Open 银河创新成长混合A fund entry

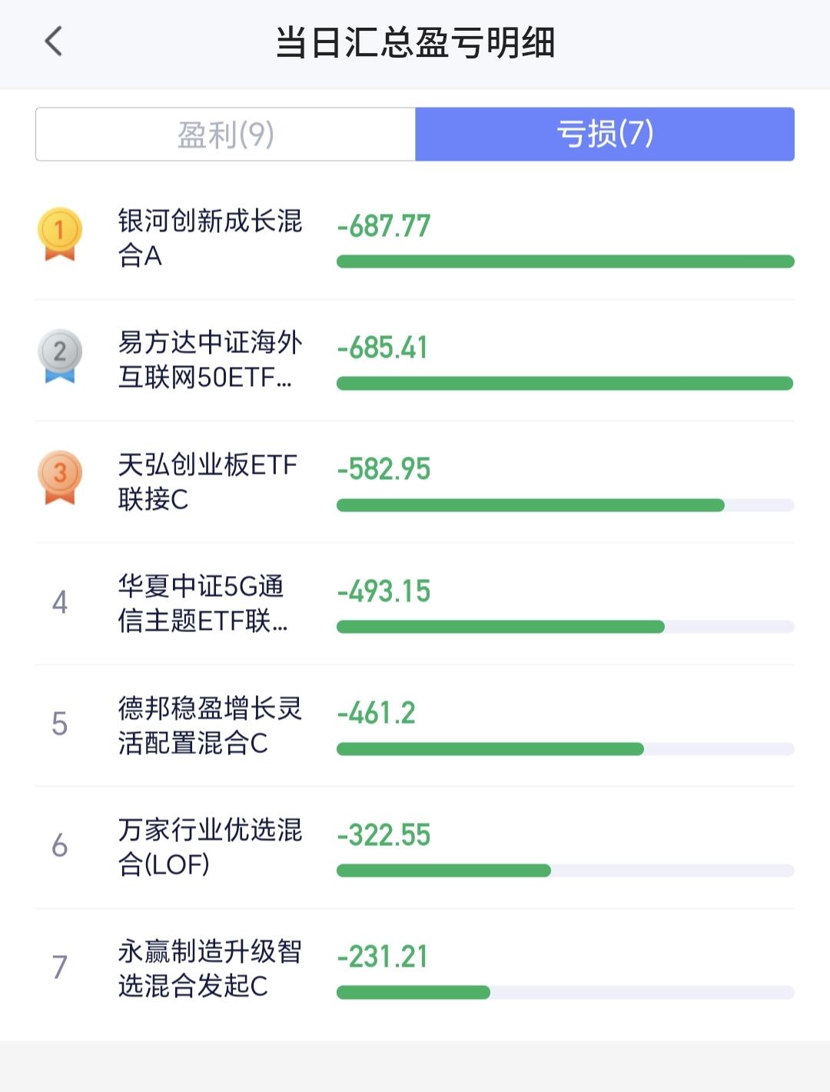point(415,238)
